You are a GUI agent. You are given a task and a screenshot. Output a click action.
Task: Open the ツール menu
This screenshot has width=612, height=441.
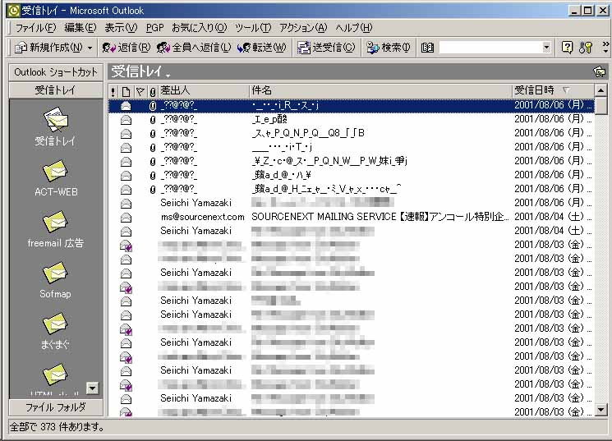coord(248,28)
